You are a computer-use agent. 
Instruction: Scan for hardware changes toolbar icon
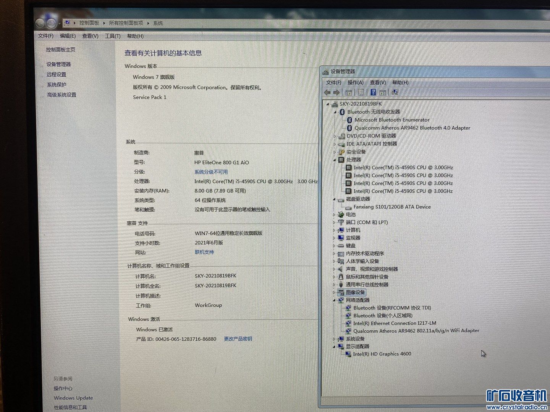[x=395, y=92]
